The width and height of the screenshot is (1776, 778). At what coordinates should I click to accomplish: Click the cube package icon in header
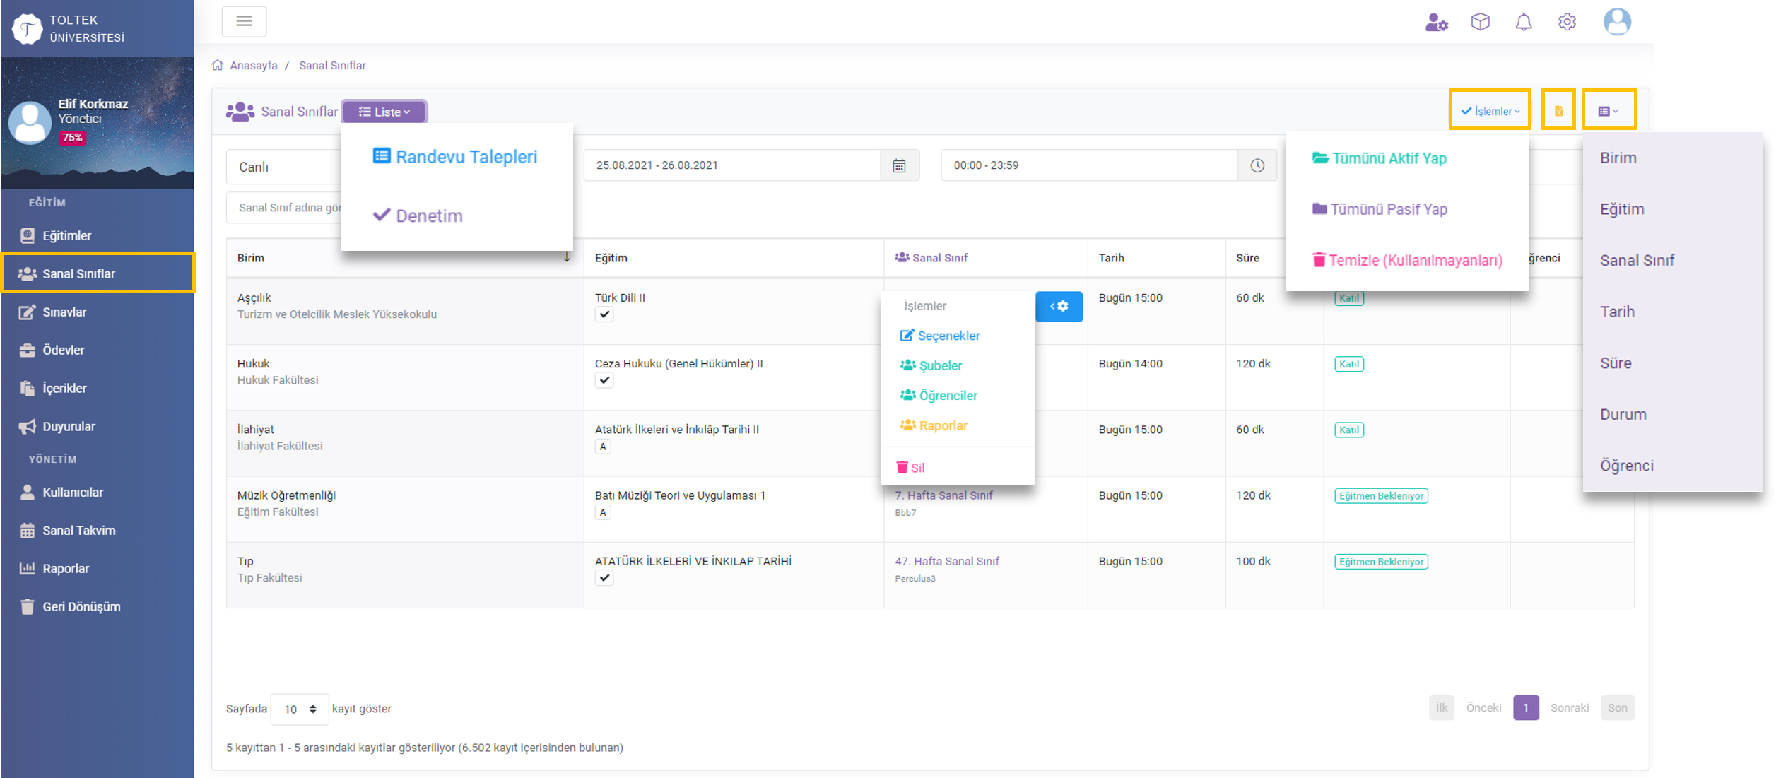tap(1480, 22)
